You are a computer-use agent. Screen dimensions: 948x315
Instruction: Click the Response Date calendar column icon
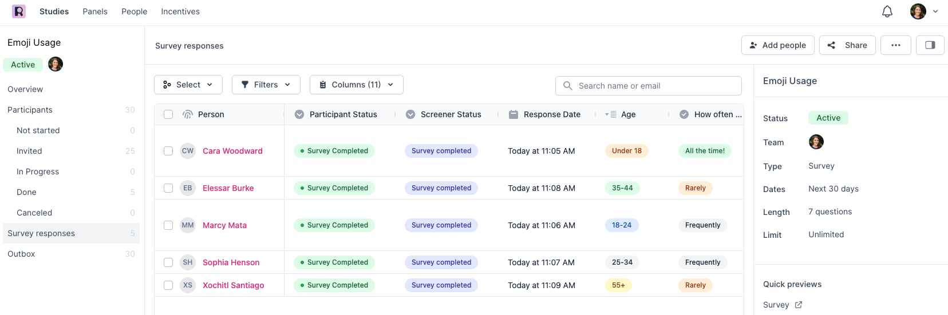click(513, 114)
